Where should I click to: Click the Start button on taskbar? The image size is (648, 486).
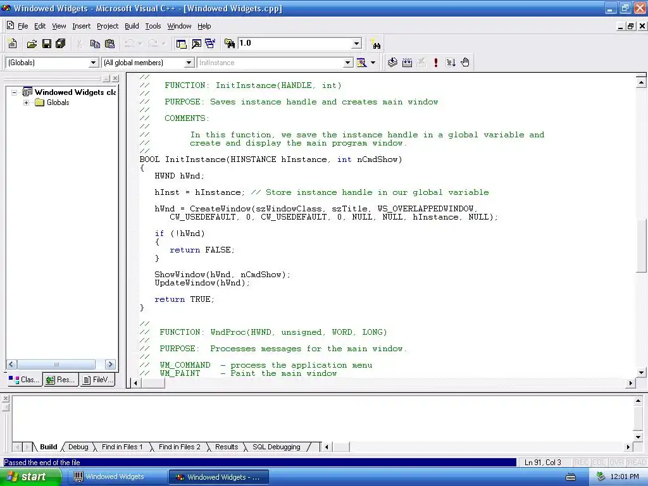coord(30,477)
